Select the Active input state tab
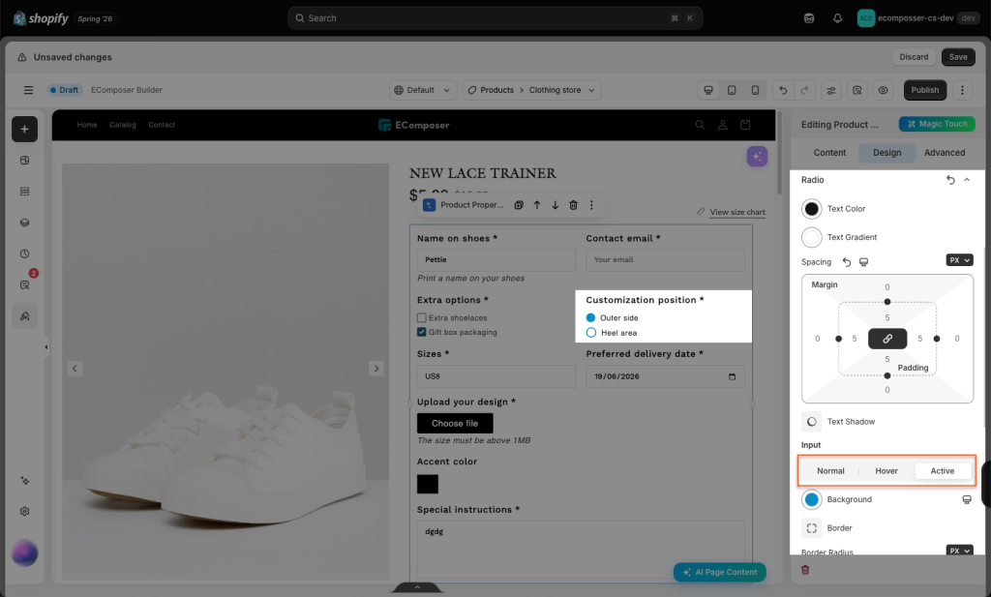Screen dimensions: 991x597 click(x=943, y=471)
